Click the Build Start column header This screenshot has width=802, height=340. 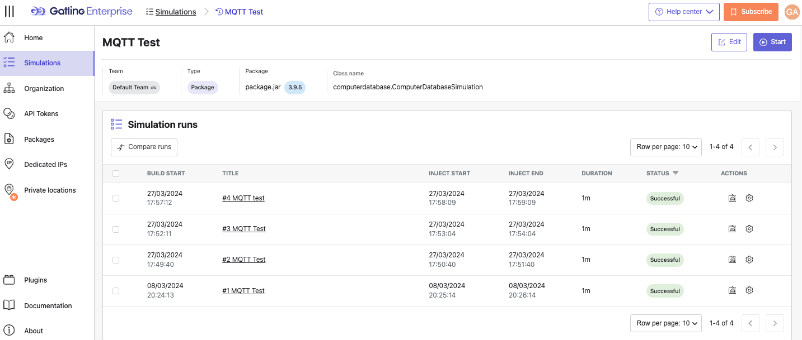(x=166, y=174)
